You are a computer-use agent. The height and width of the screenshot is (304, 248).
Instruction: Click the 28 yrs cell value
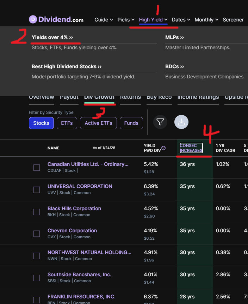[187, 297]
